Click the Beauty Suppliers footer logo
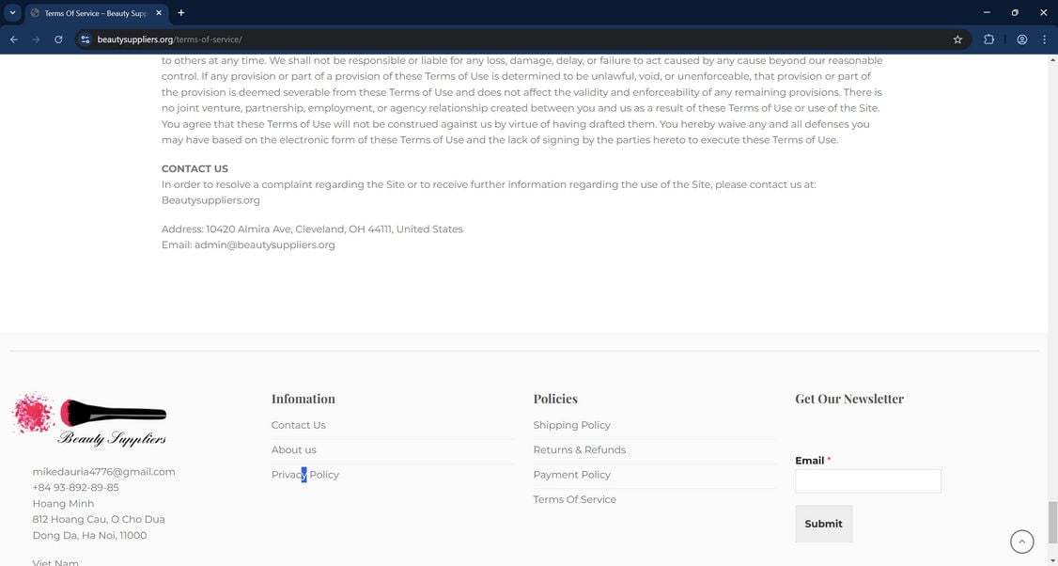The height and width of the screenshot is (566, 1058). 90,420
